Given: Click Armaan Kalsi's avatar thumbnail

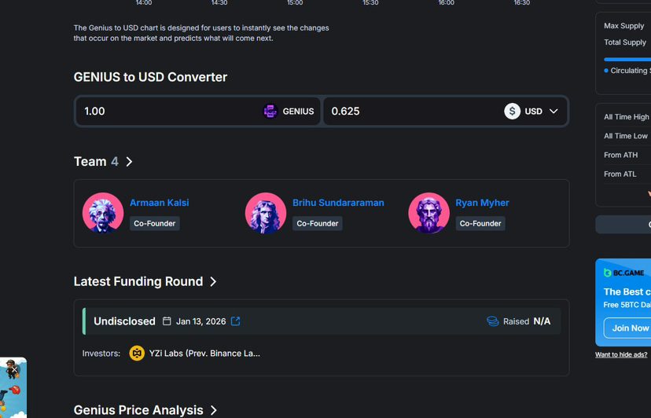Looking at the screenshot, I should (x=103, y=213).
